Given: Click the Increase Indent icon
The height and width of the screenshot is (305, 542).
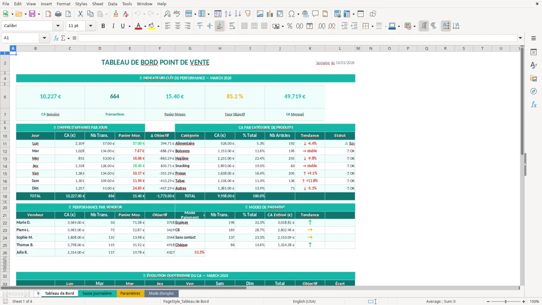Looking at the screenshot, I should click(344, 26).
